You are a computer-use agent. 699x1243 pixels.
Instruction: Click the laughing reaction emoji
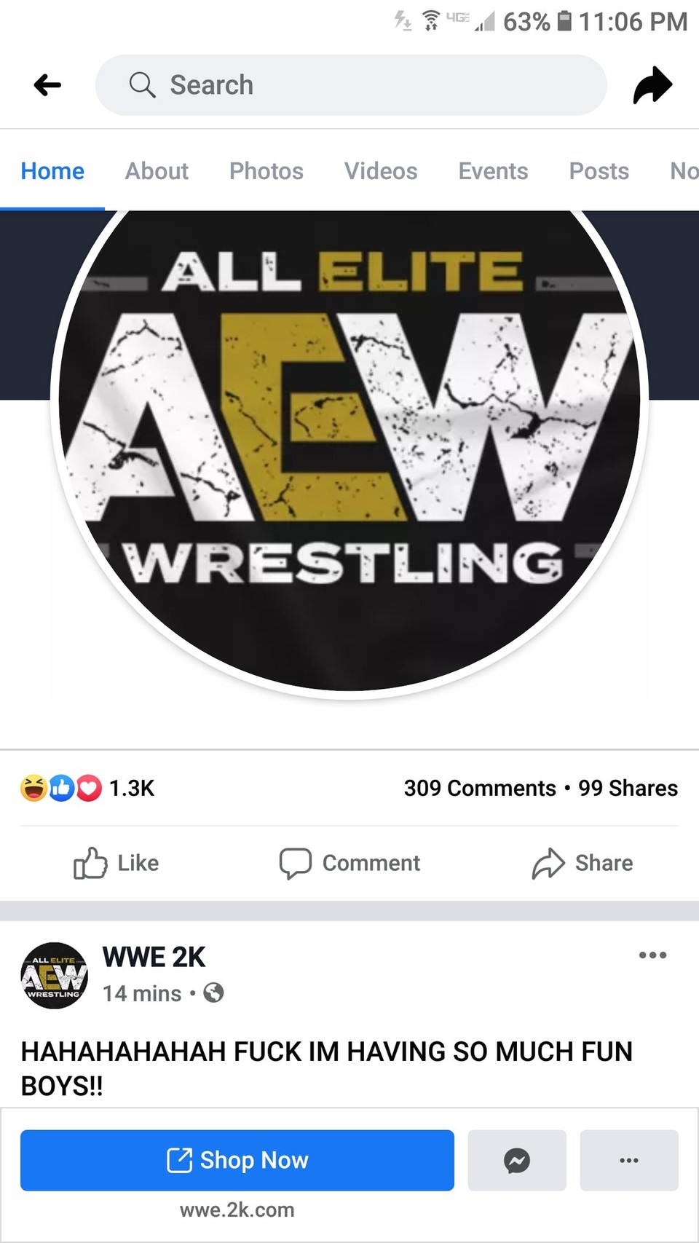tap(33, 788)
